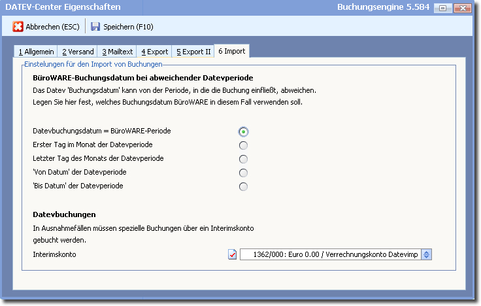
Task: Close the DATEV-Center properties window
Action: point(461,8)
